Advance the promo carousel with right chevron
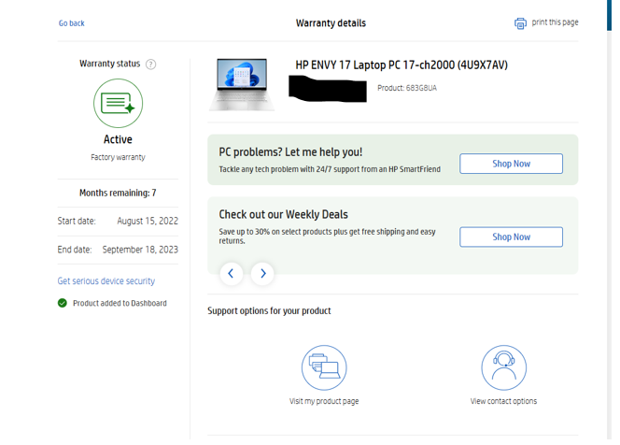 [x=262, y=273]
